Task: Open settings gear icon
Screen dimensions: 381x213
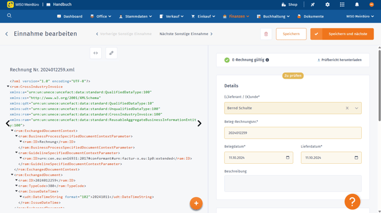Action: pyautogui.click(x=328, y=5)
